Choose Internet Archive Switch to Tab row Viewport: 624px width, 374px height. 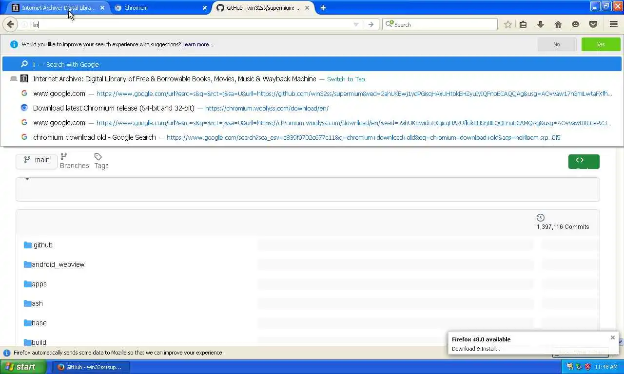312,79
